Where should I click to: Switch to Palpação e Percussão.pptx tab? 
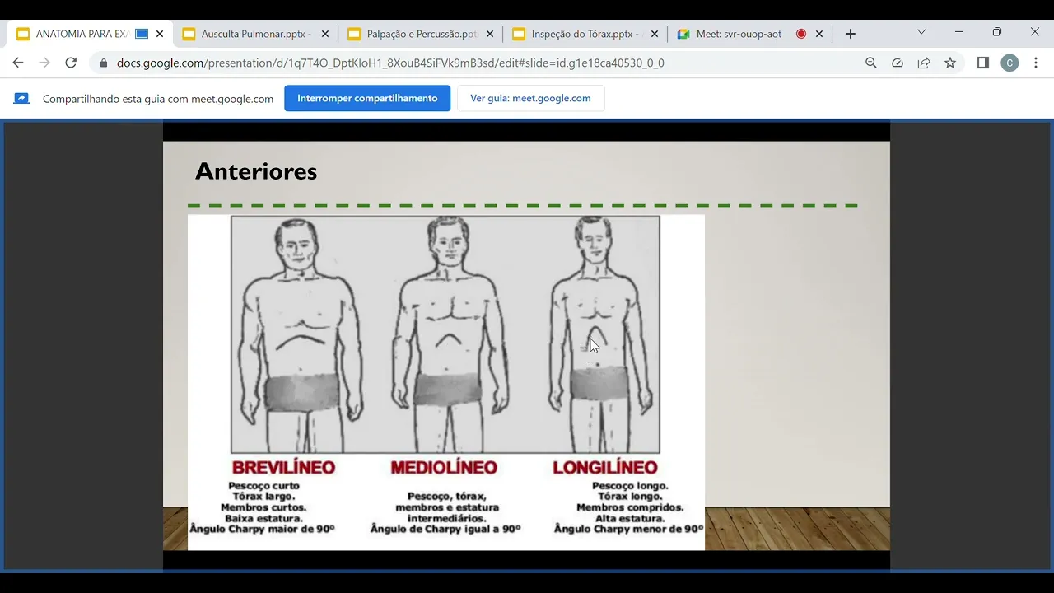click(x=421, y=34)
